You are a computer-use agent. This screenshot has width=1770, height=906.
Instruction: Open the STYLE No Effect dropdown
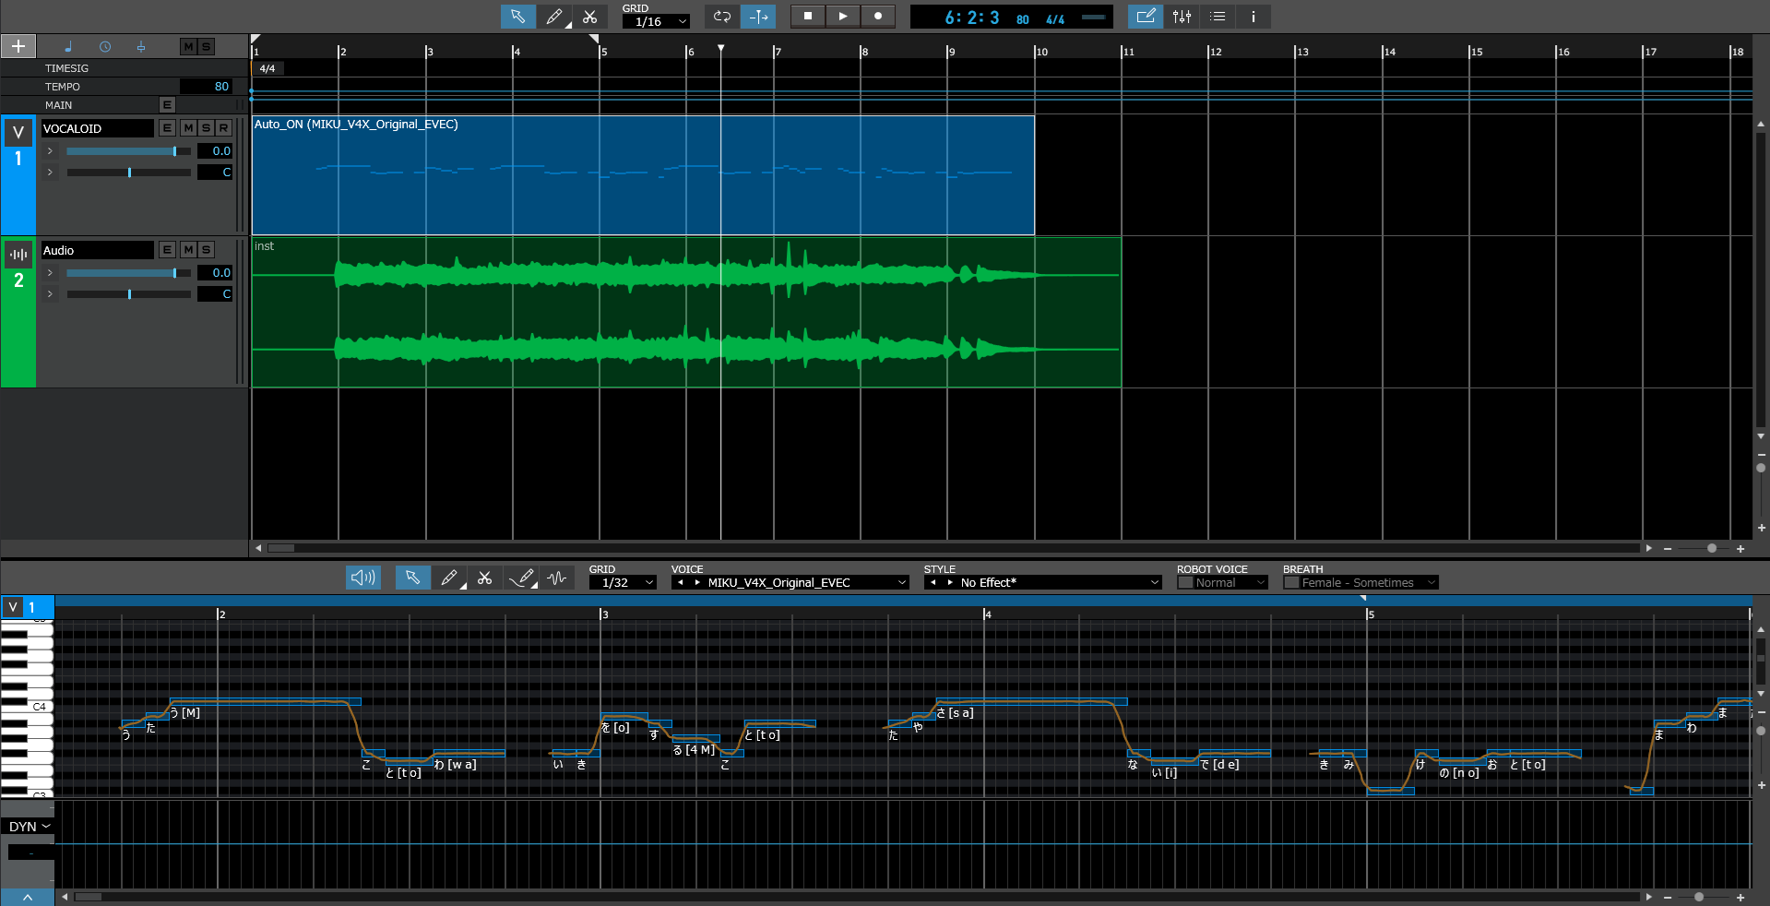(x=1051, y=583)
